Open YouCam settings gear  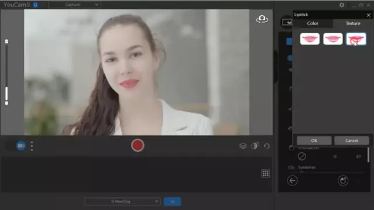click(x=342, y=5)
